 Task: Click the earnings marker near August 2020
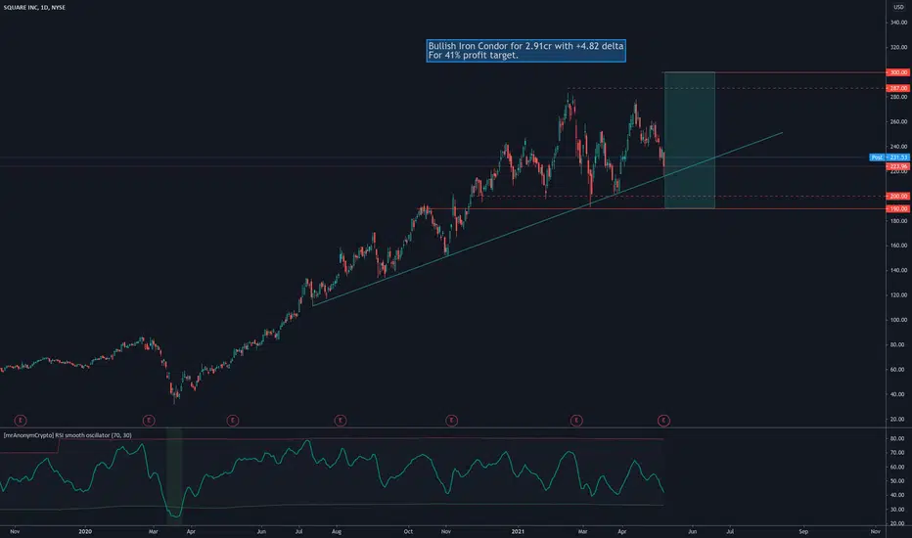[341, 420]
